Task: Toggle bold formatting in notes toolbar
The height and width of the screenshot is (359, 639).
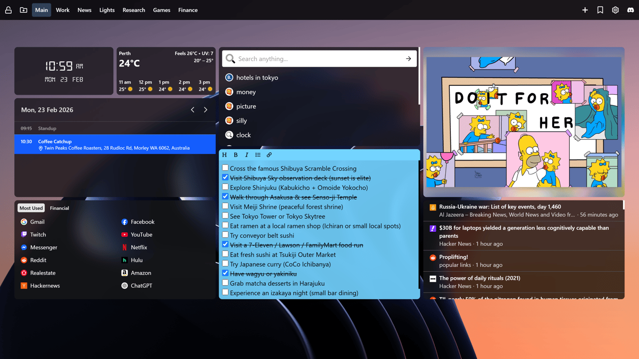Action: [236, 155]
